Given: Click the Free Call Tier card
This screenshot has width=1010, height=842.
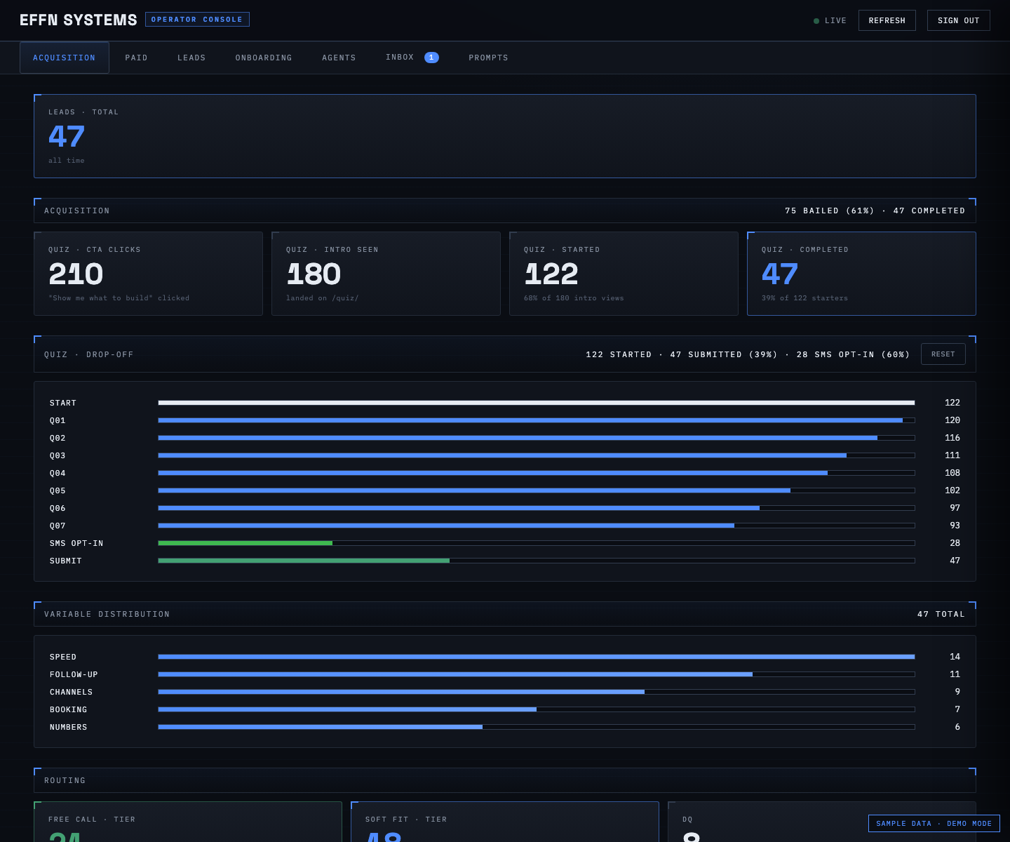Looking at the screenshot, I should pos(188,822).
